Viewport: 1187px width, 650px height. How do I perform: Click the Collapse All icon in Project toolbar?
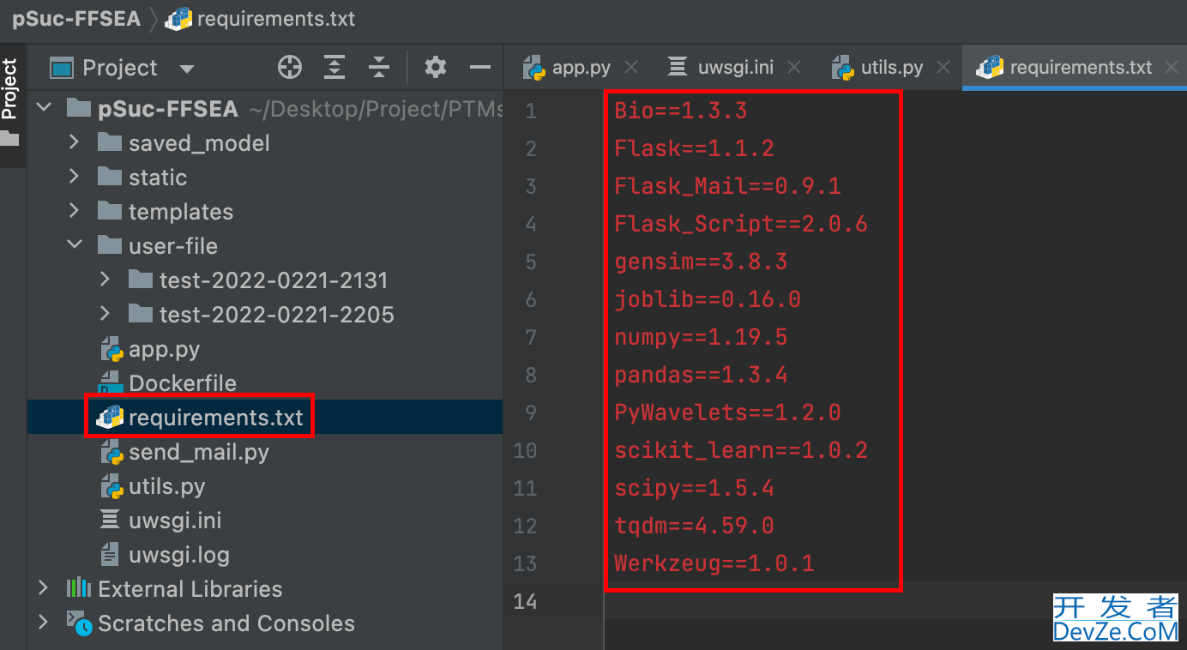(379, 67)
